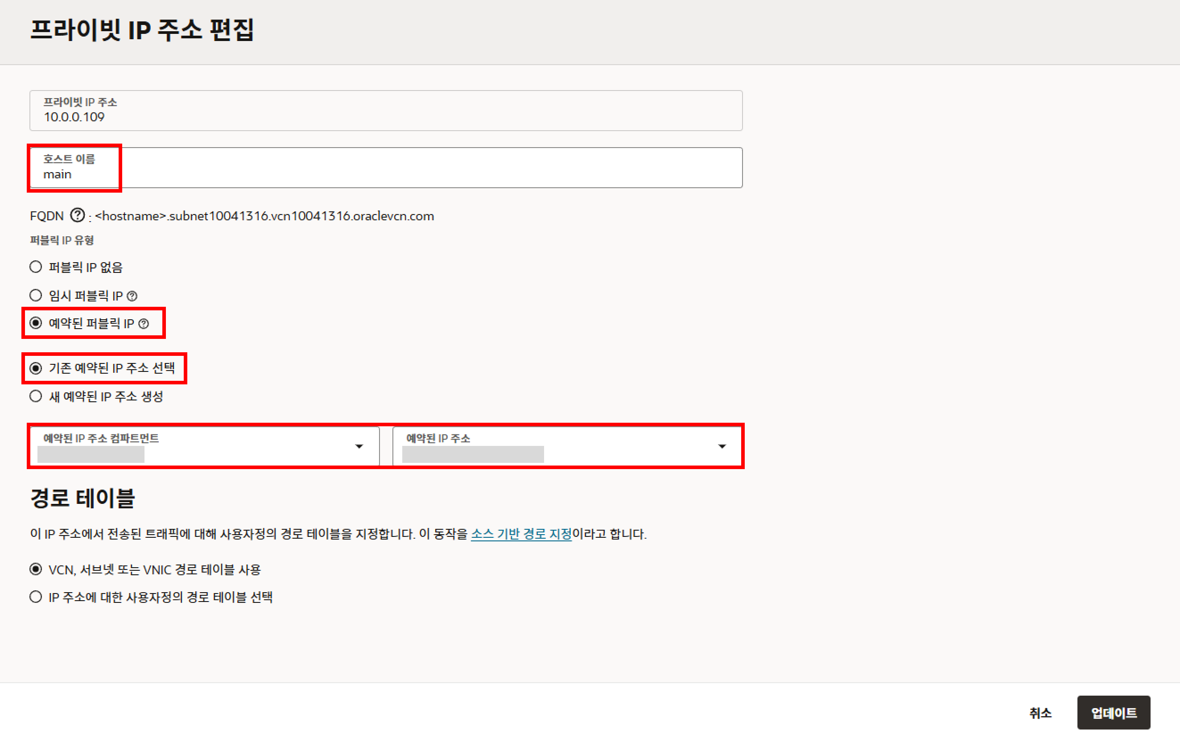Select IP 주소에 대한 사용자정의 경로 테이블 선택
Image resolution: width=1180 pixels, height=742 pixels.
[36, 597]
